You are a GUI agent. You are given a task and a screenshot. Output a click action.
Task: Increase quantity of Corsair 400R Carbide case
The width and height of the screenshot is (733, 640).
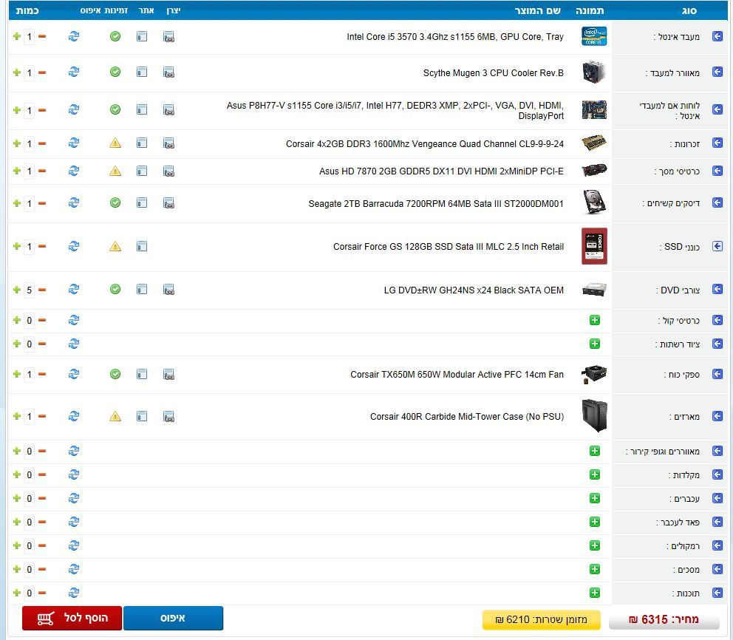pyautogui.click(x=17, y=417)
